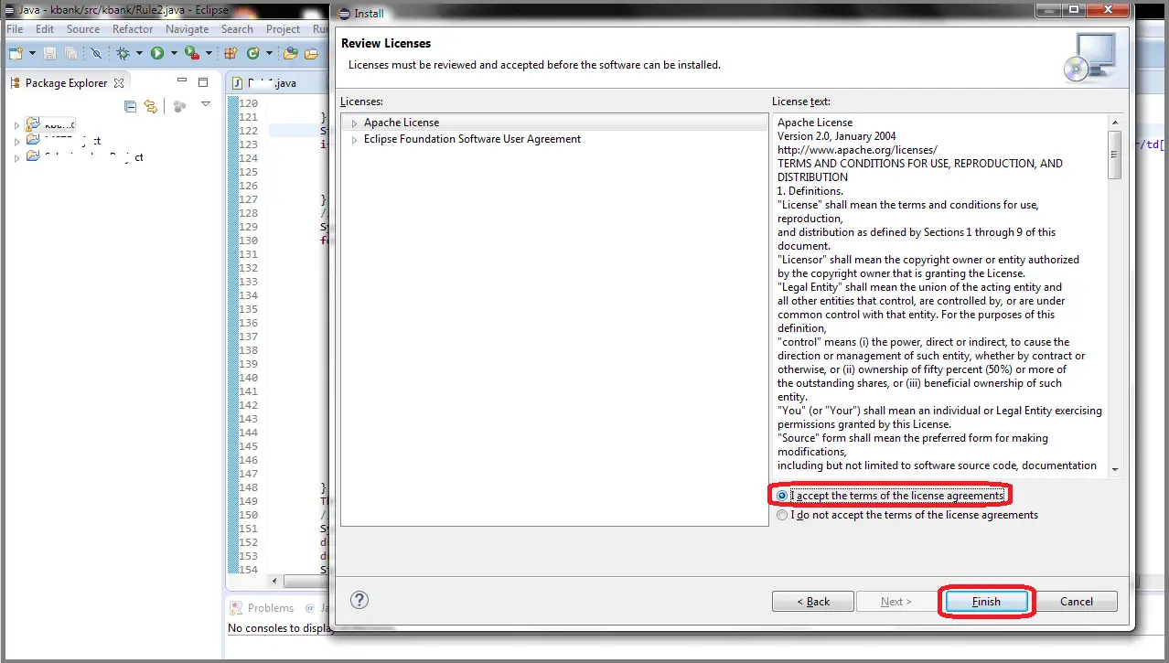Screen dimensions: 1169x663
Task: Click the editor horizontal scroll left arrow
Action: coord(275,582)
